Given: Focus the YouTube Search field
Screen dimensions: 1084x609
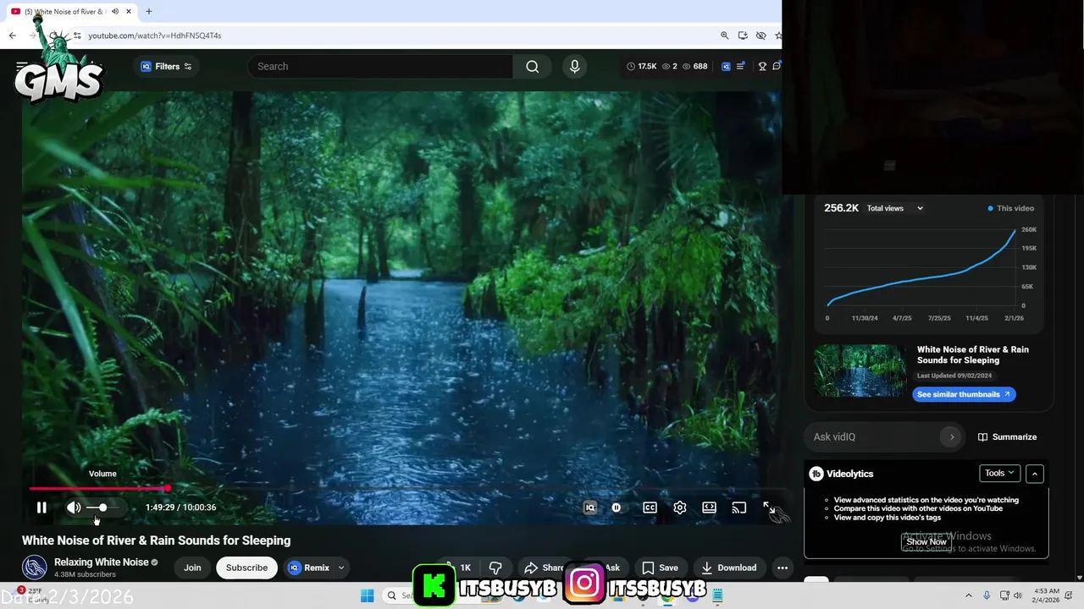Looking at the screenshot, I should tap(380, 66).
